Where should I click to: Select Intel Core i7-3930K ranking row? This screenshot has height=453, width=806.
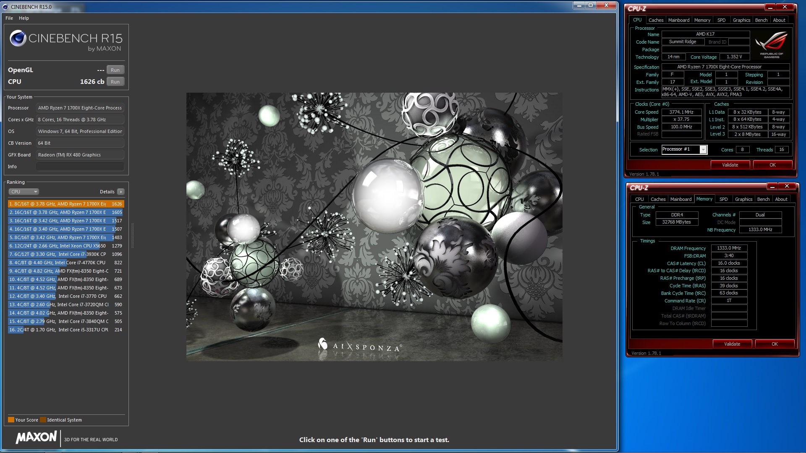(x=66, y=254)
